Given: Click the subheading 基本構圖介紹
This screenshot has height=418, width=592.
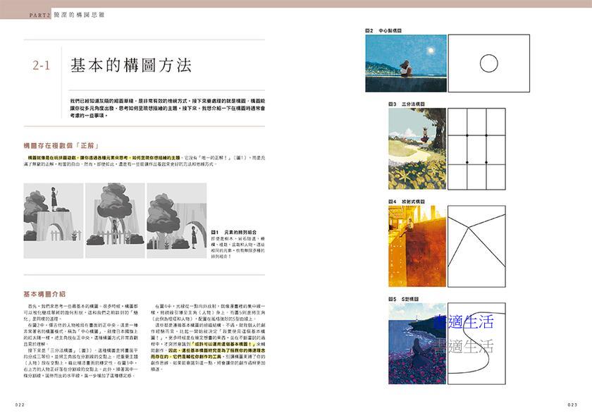Looking at the screenshot, I should 44,293.
